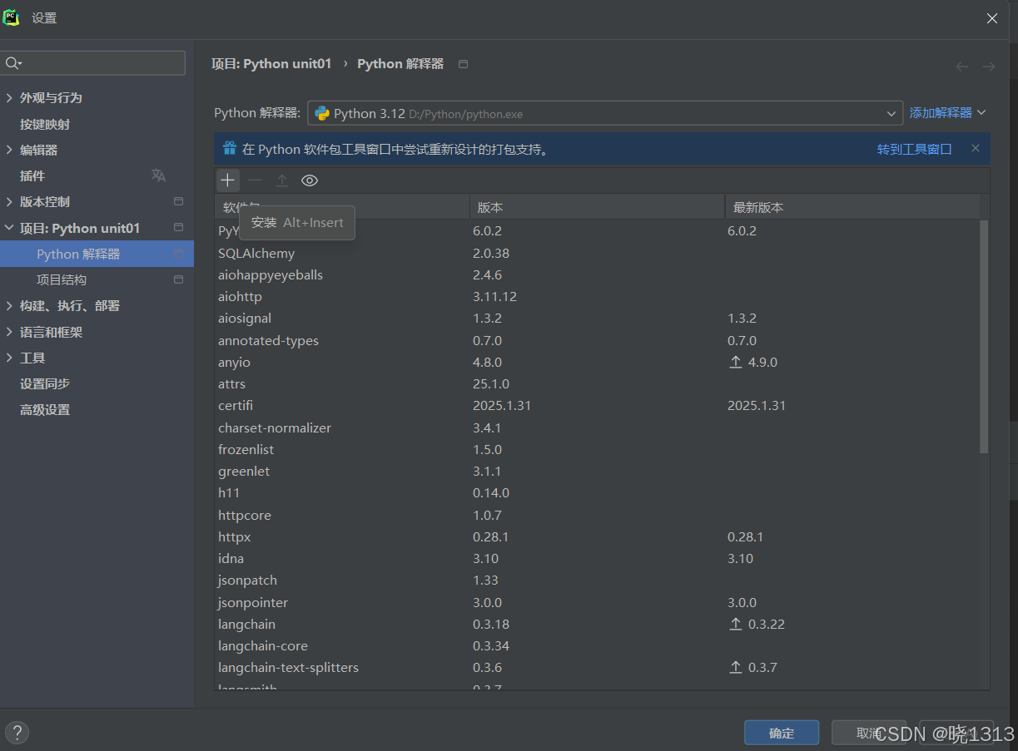Click the help question mark button
Screen dimensions: 1018x751
[17, 732]
